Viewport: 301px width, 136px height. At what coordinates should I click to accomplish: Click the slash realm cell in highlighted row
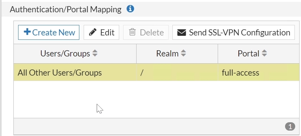[x=177, y=72]
